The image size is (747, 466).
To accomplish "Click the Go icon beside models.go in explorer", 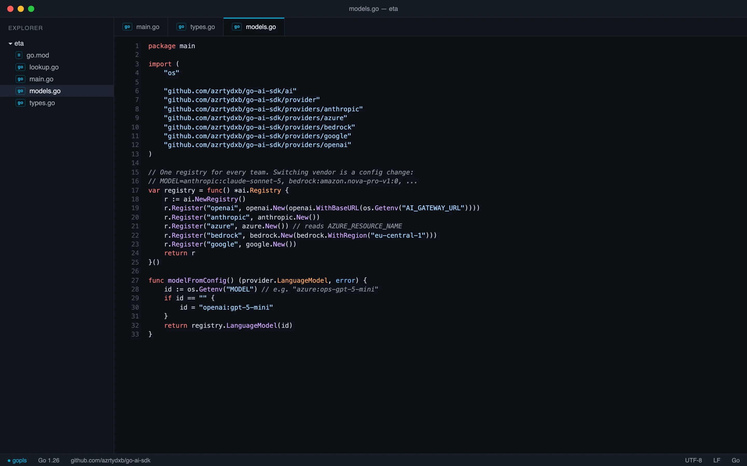I will coord(20,91).
